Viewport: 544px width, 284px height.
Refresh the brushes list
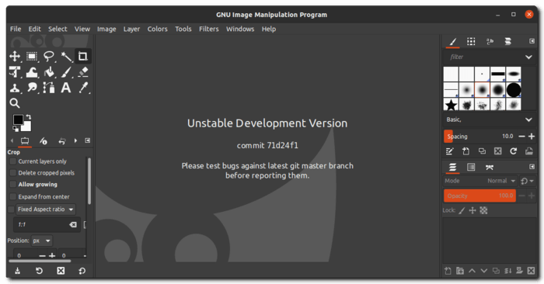[x=514, y=151]
